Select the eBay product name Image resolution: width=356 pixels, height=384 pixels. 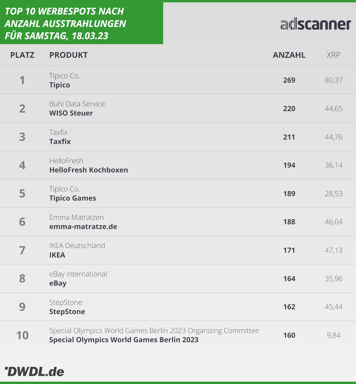tap(58, 283)
